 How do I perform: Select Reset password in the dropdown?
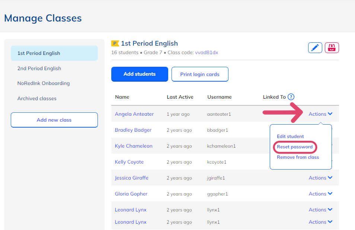295,147
